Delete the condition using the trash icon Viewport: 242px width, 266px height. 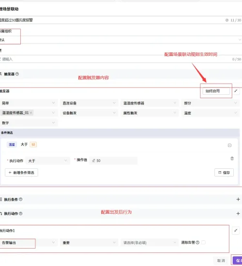[x=232, y=159]
